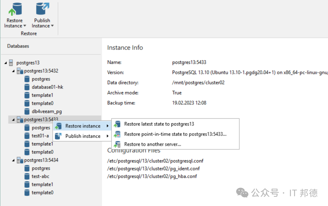Click the data directory value /mnt/postgres/cluster02
This screenshot has height=206, width=328.
[198, 82]
